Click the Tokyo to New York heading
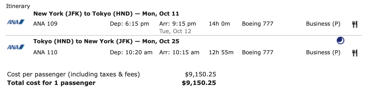The height and width of the screenshot is (94, 368). pos(106,41)
